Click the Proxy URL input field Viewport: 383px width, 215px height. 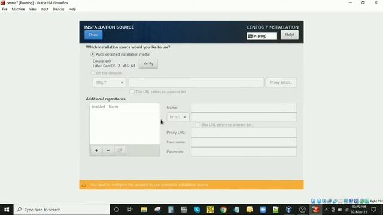244,133
